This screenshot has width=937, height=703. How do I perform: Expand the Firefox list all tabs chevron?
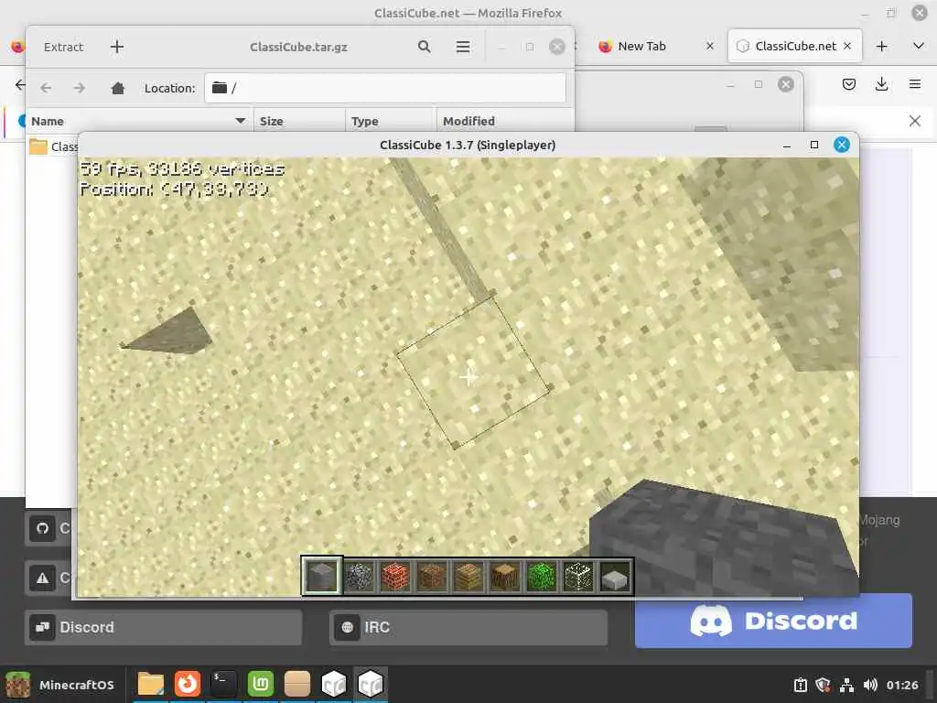[919, 46]
